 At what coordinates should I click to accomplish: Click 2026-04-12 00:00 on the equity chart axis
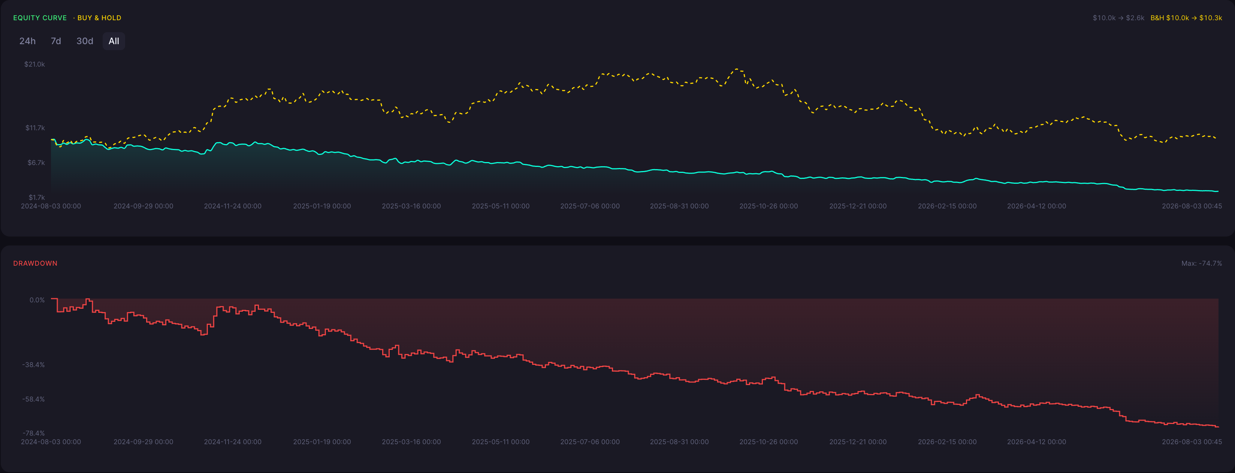[1036, 206]
